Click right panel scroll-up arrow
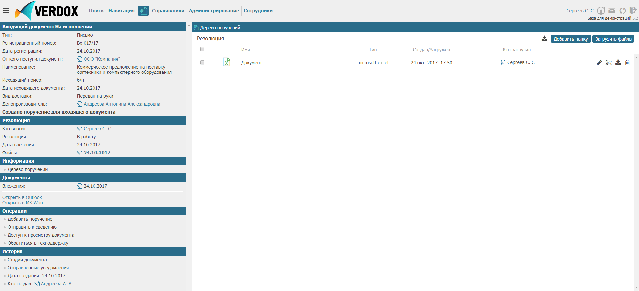This screenshot has width=639, height=291. pos(636,57)
